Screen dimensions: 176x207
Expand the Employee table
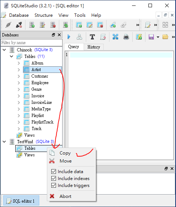point(19,83)
